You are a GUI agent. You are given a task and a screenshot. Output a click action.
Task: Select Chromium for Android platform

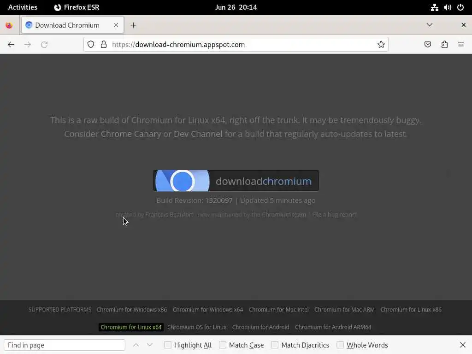tap(261, 327)
